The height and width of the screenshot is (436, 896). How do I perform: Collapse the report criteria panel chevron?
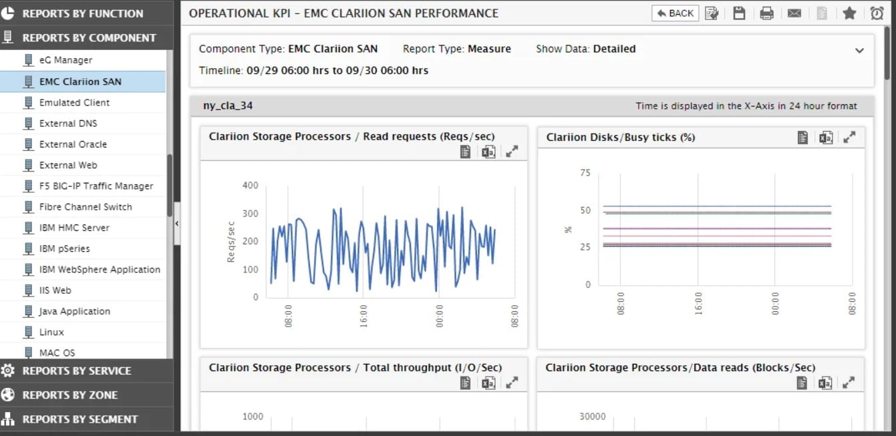click(860, 51)
